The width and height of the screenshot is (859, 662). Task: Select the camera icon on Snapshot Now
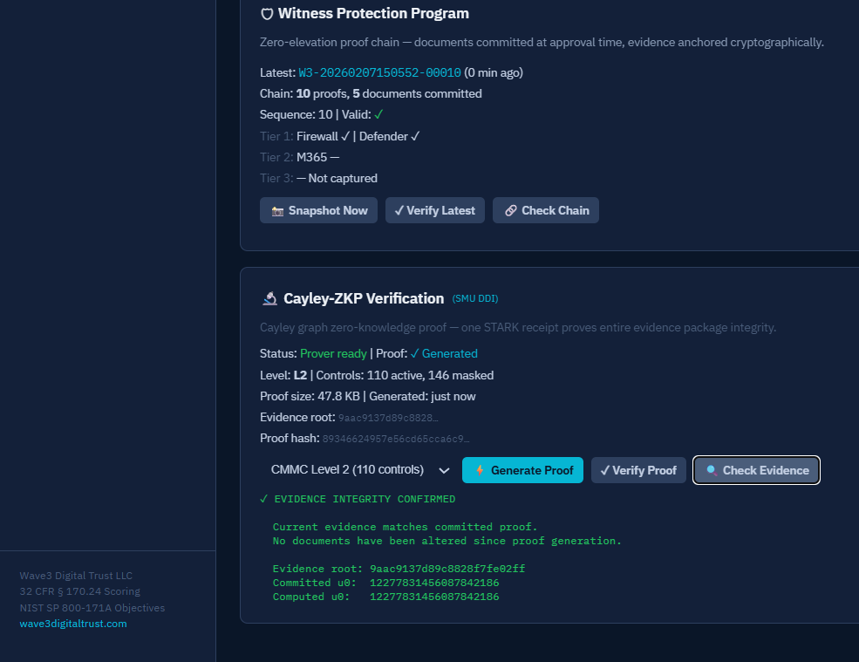click(x=279, y=209)
